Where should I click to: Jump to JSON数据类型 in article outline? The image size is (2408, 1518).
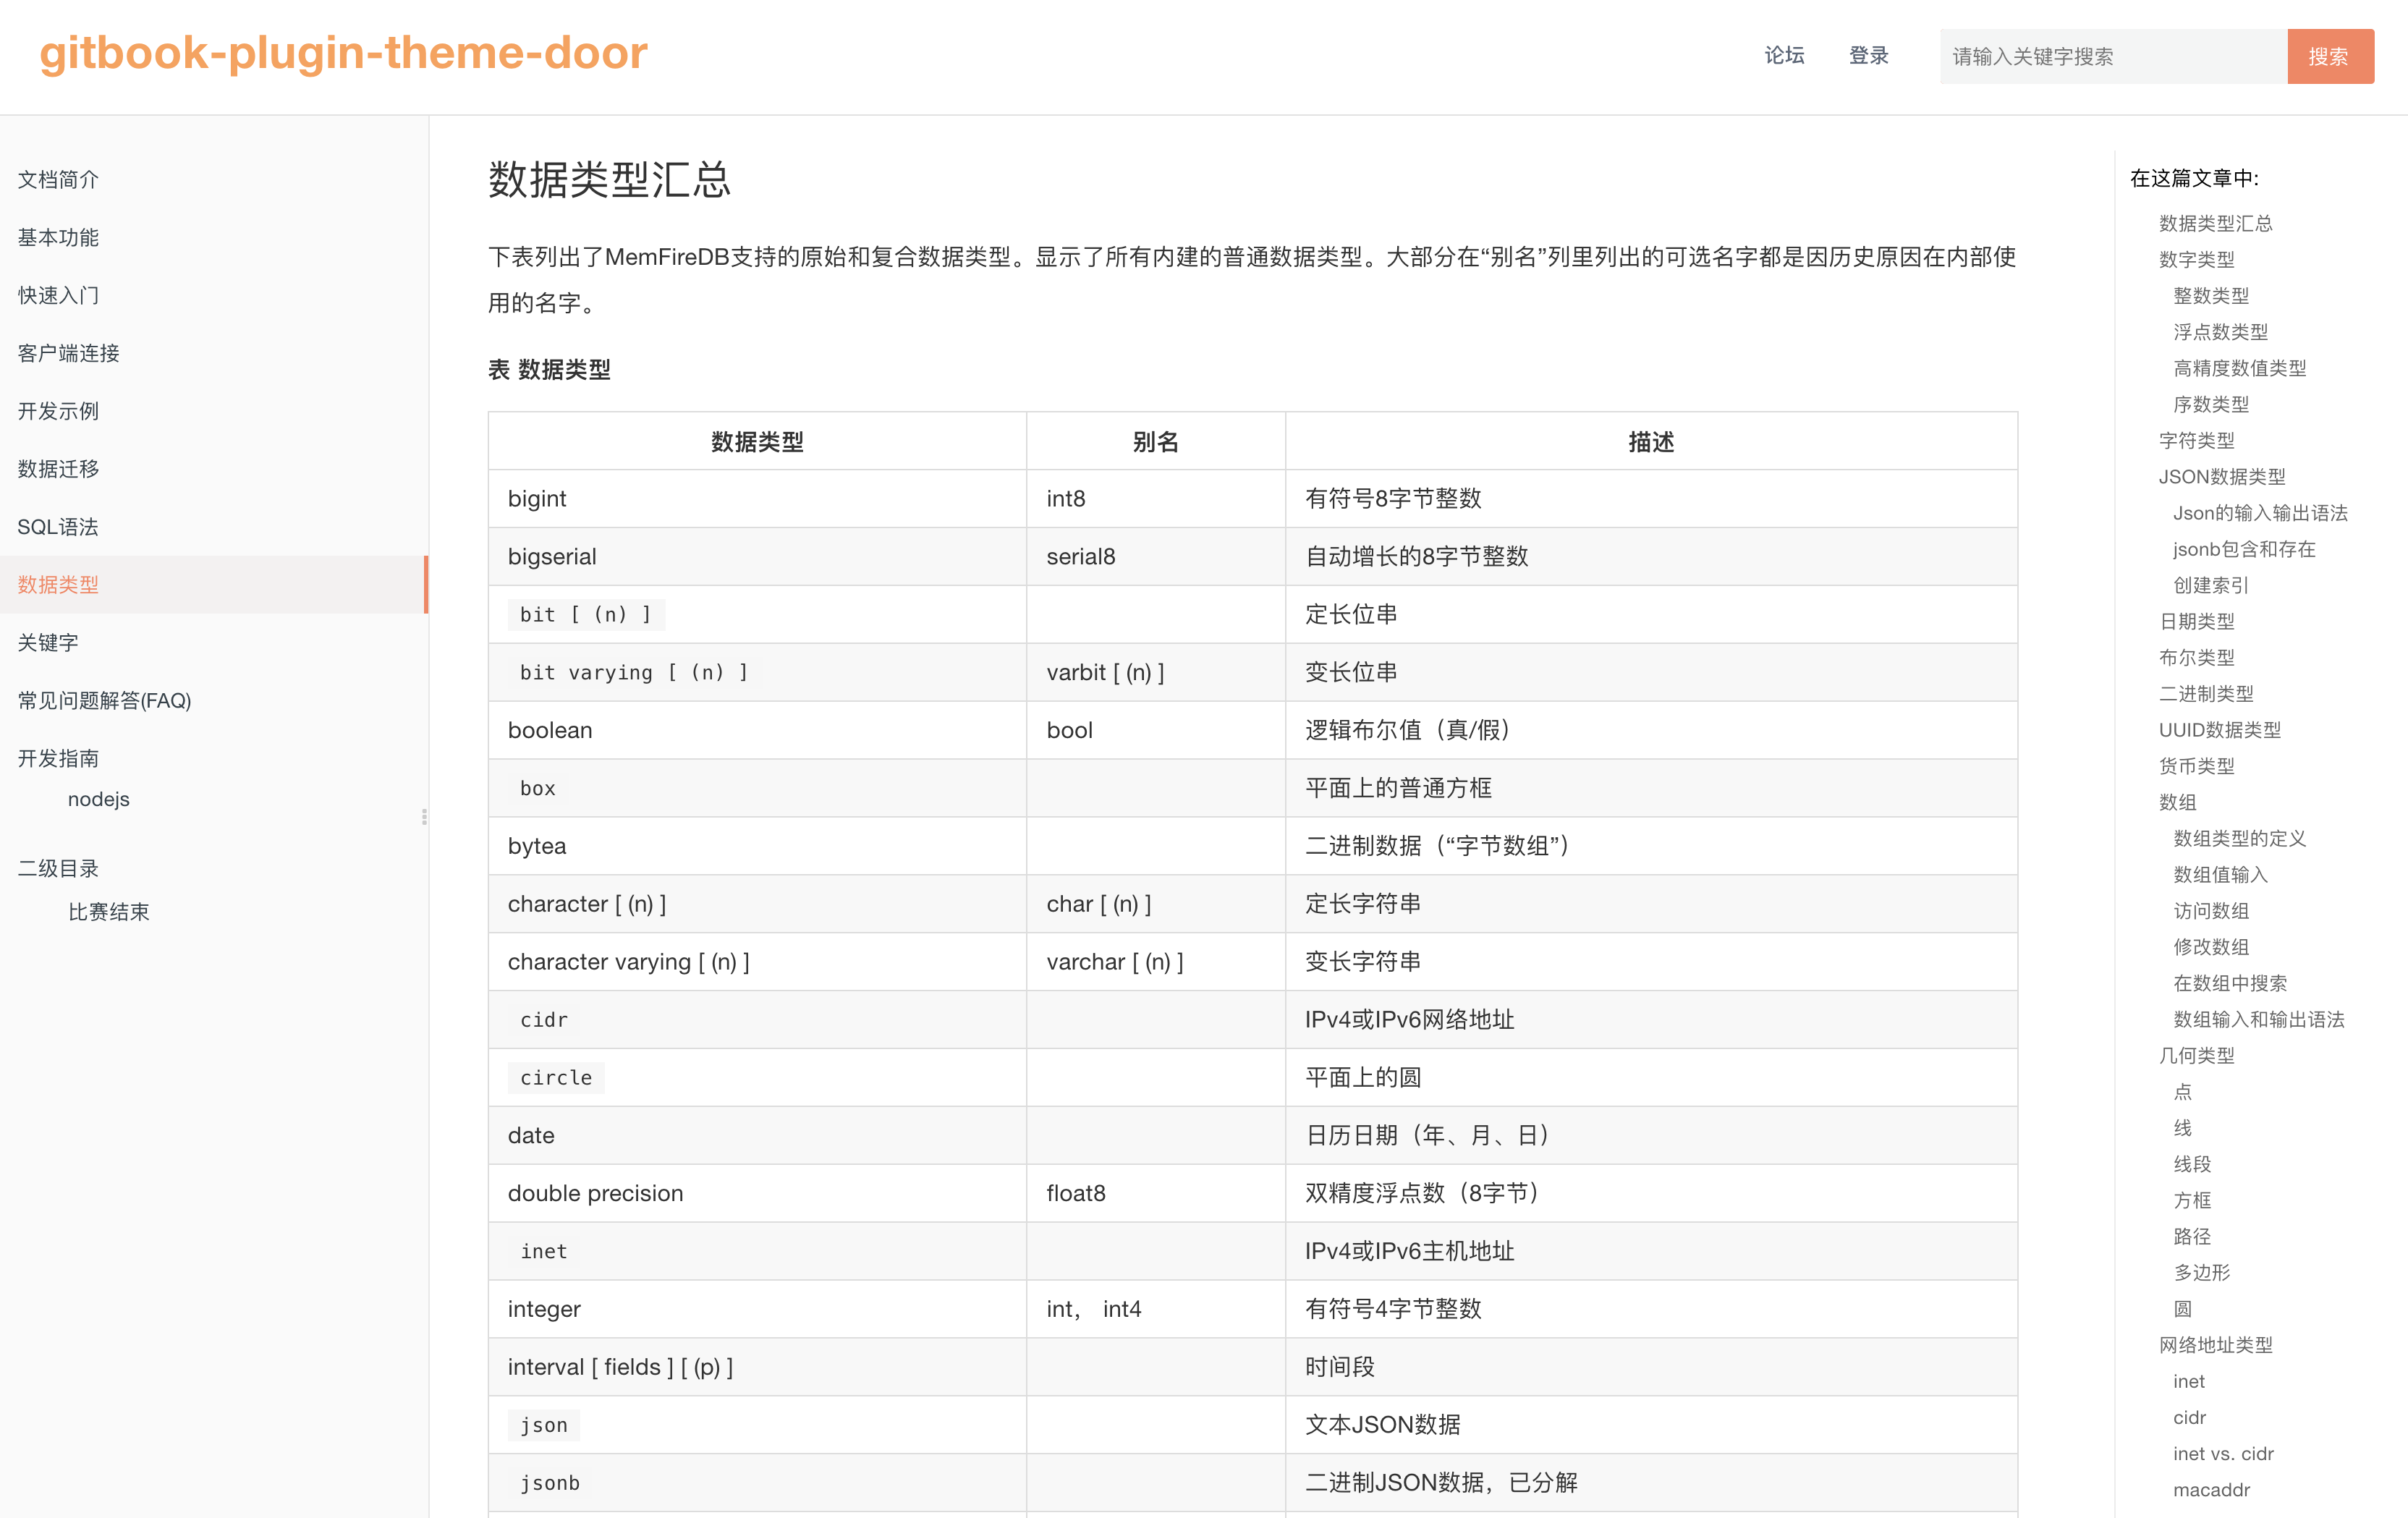(x=2221, y=477)
